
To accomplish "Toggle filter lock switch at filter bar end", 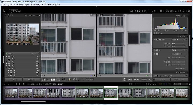I will [x=190, y=84].
